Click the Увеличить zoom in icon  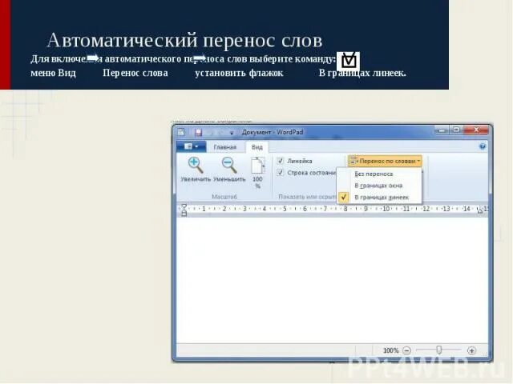coord(196,165)
